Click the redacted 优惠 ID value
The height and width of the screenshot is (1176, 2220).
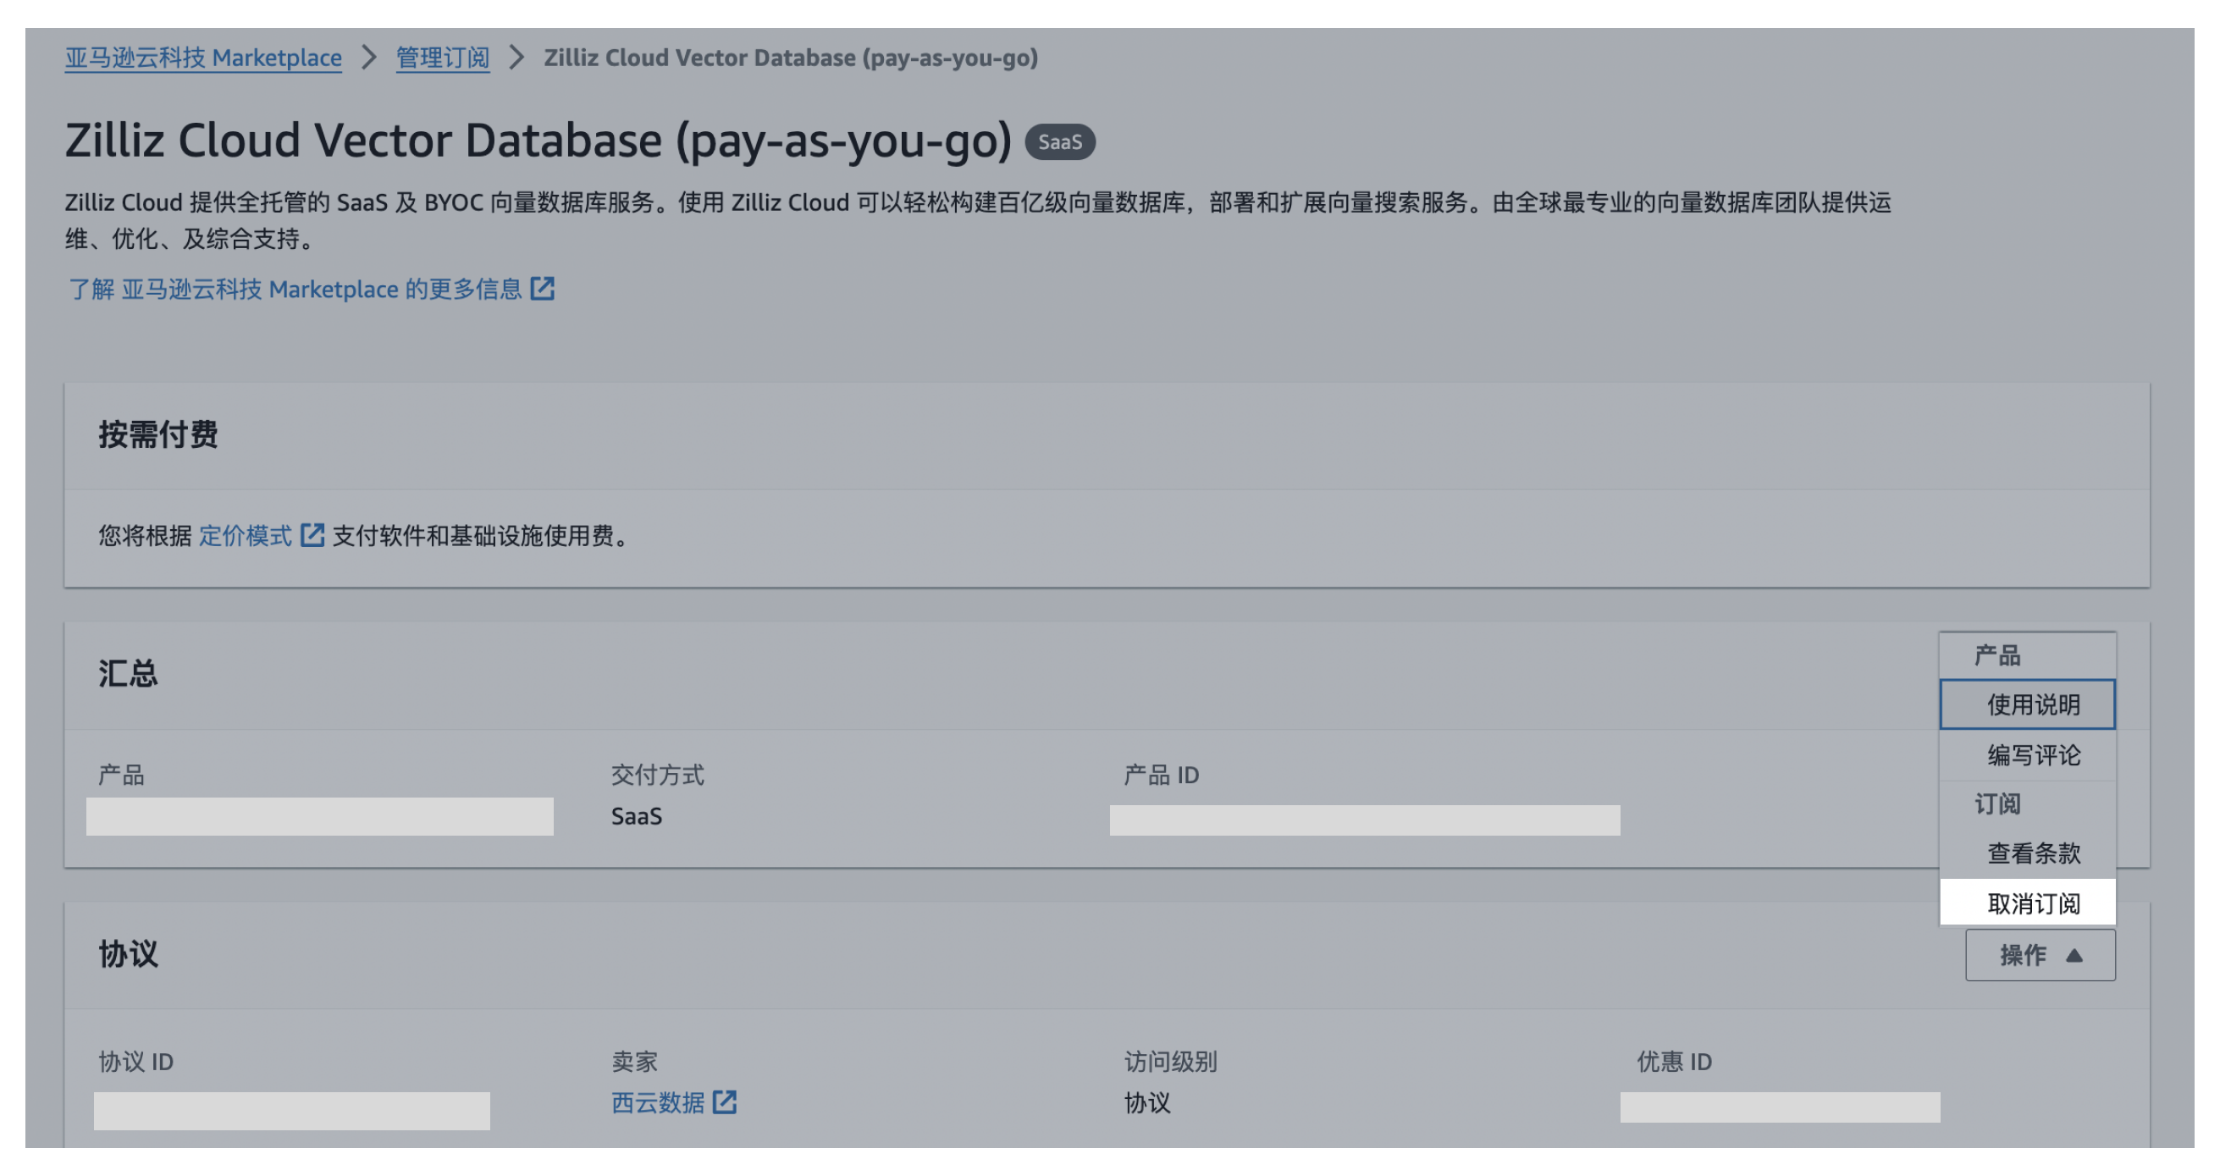[1780, 1107]
